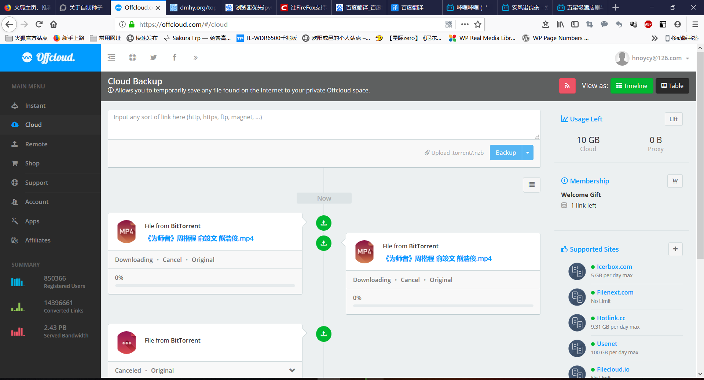
Task: Click the Facebook icon in the header
Action: [x=175, y=58]
